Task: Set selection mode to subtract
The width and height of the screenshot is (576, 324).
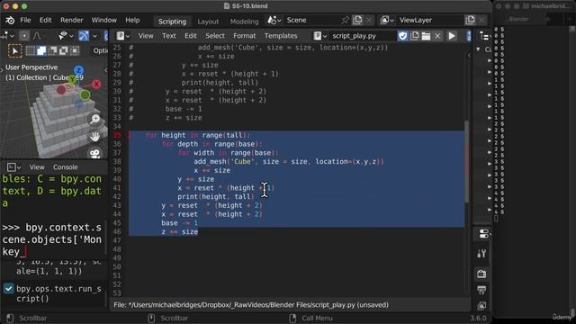Action: (52, 50)
